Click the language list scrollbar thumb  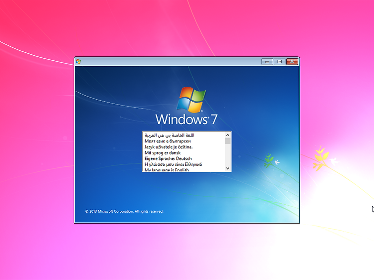coord(228,141)
